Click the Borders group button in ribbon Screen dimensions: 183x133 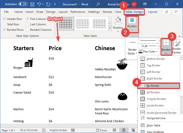pyautogui.click(x=132, y=24)
